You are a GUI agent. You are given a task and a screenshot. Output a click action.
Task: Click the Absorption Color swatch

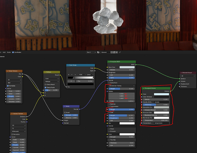[162, 107]
